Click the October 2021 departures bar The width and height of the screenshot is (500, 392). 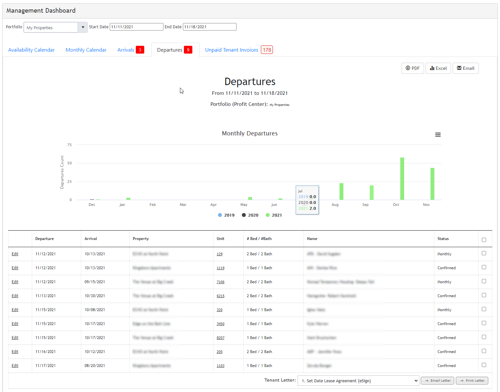tap(402, 179)
